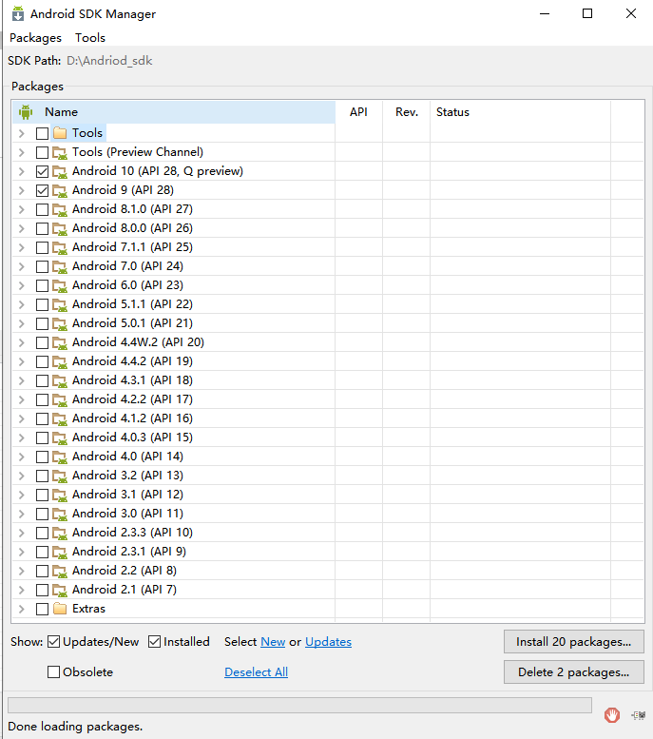Toggle the Installed show checkbox
The image size is (653, 739).
click(x=155, y=641)
